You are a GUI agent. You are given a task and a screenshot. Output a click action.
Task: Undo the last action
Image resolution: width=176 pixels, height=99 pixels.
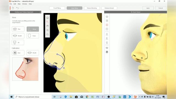18,8
